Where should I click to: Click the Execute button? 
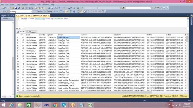point(38,11)
